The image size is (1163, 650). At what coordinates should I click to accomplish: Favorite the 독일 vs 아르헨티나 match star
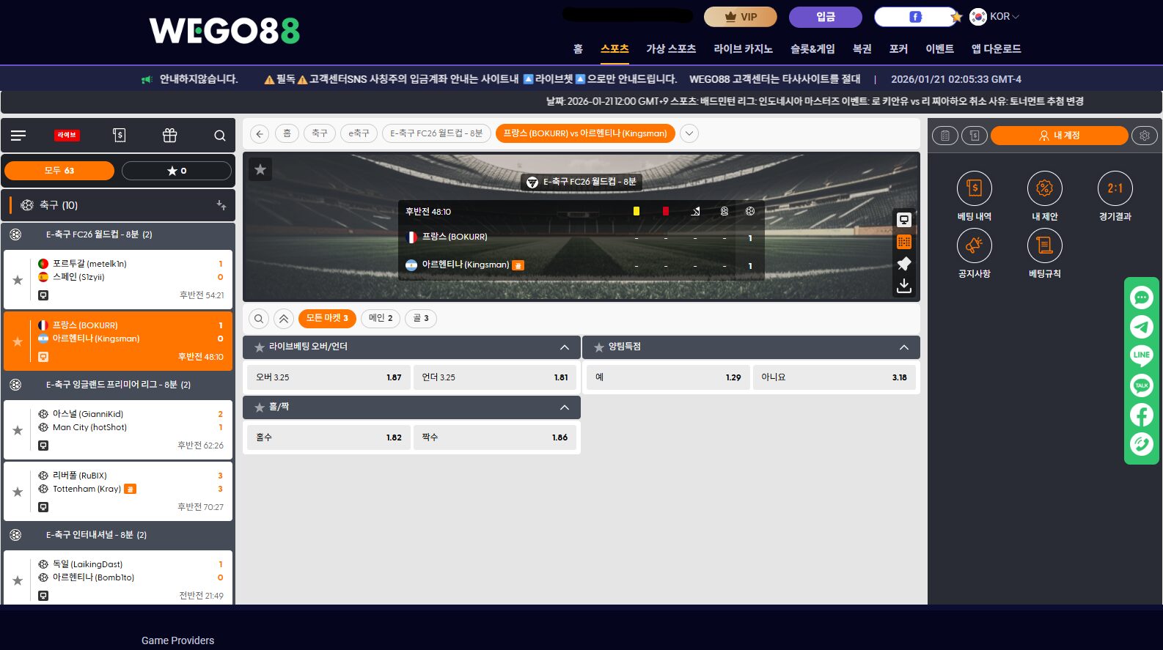pyautogui.click(x=18, y=580)
